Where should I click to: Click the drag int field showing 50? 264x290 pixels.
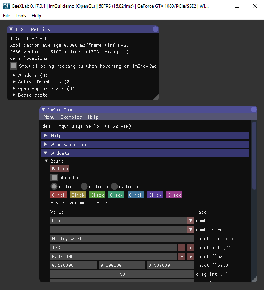point(123,274)
